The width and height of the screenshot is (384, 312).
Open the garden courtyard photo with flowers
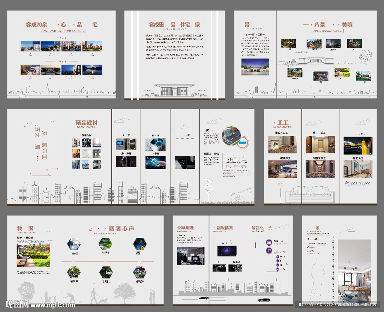pyautogui.click(x=33, y=255)
